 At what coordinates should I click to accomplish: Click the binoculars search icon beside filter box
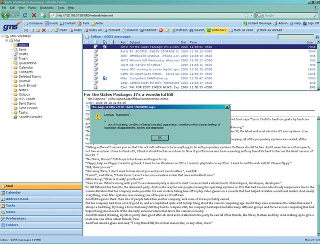tap(317, 37)
